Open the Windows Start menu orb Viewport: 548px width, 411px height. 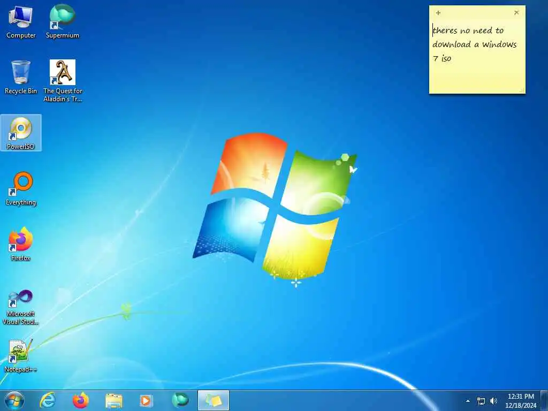tap(14, 400)
